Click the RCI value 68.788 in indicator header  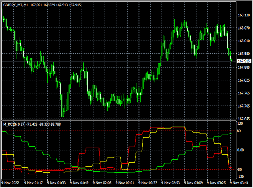coord(56,124)
